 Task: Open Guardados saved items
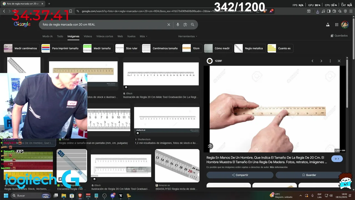339,36
